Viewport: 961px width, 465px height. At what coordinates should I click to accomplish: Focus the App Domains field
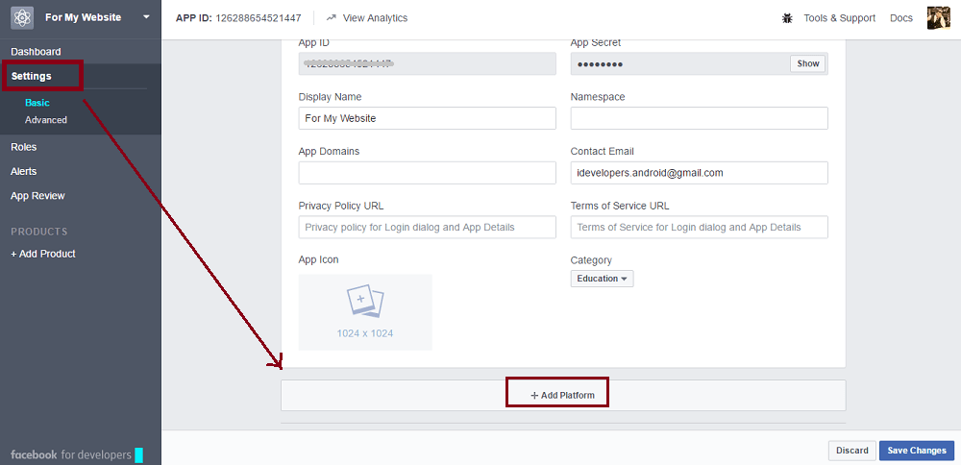[428, 173]
